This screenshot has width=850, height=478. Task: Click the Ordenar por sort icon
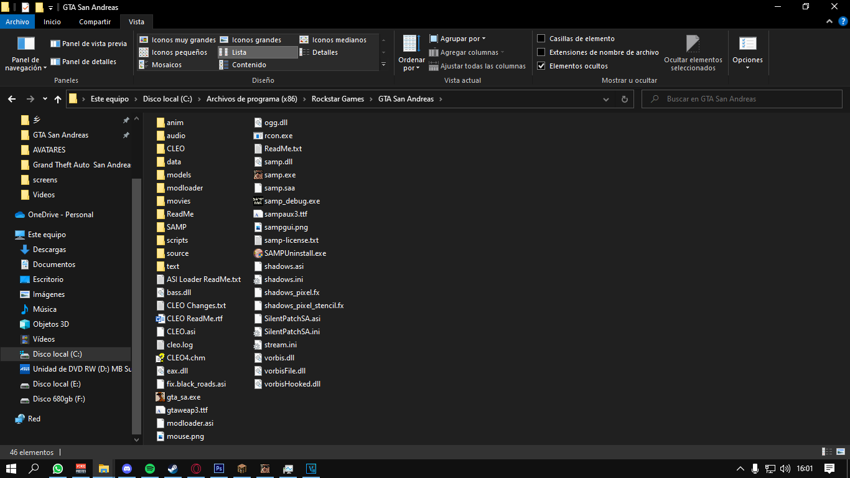(x=411, y=44)
